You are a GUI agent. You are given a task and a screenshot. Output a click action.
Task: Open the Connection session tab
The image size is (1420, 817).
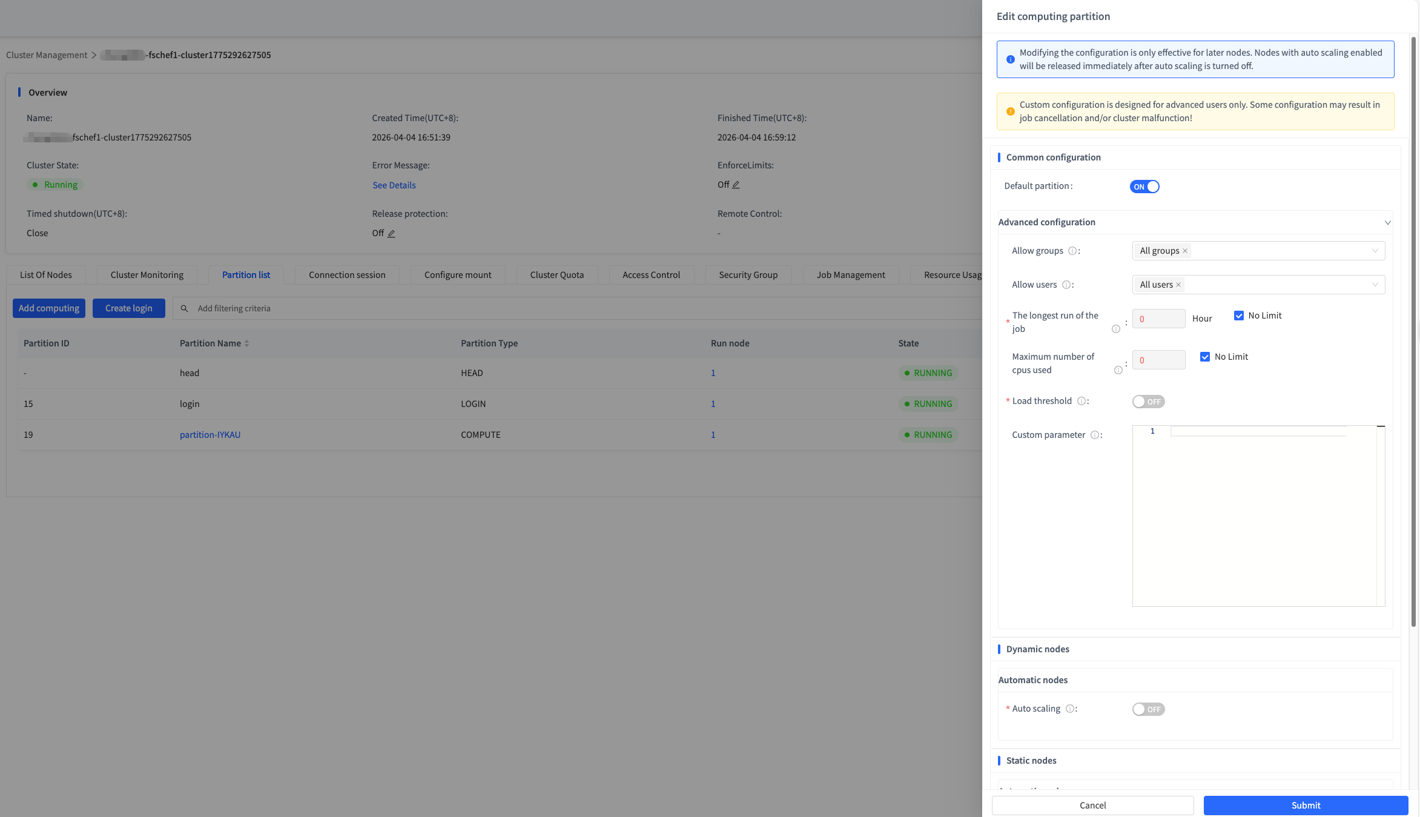[x=347, y=275]
